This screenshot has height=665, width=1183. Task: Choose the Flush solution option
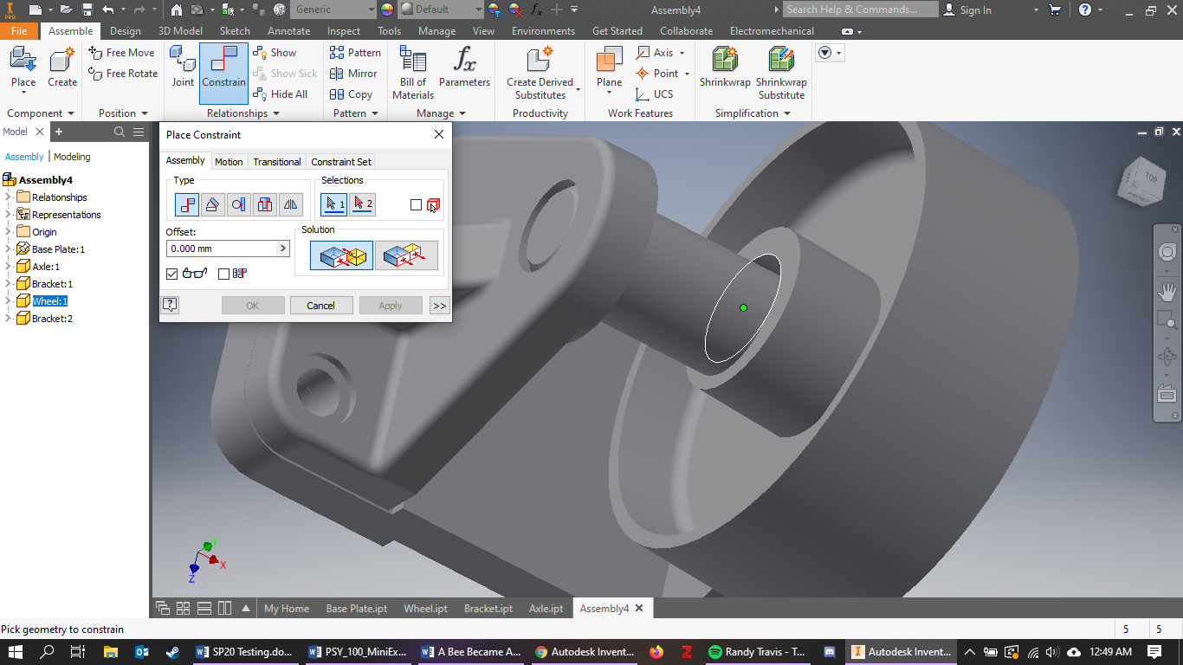tap(406, 255)
